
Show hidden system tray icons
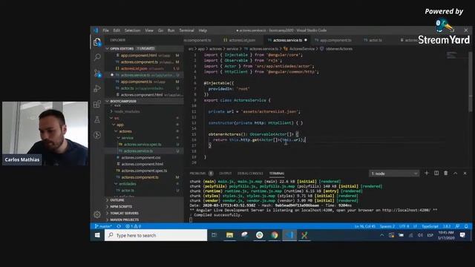[x=382, y=235]
